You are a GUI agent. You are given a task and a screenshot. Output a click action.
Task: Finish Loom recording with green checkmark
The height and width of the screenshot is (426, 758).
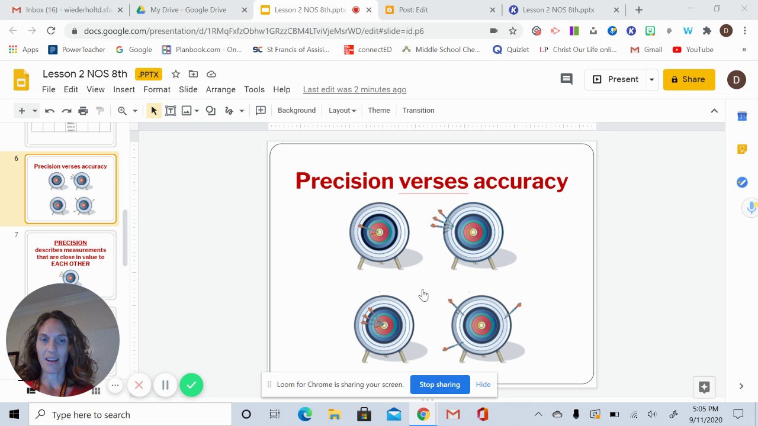point(191,385)
